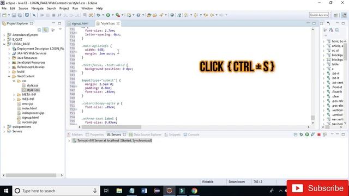Select Java Resources node

click(27, 58)
